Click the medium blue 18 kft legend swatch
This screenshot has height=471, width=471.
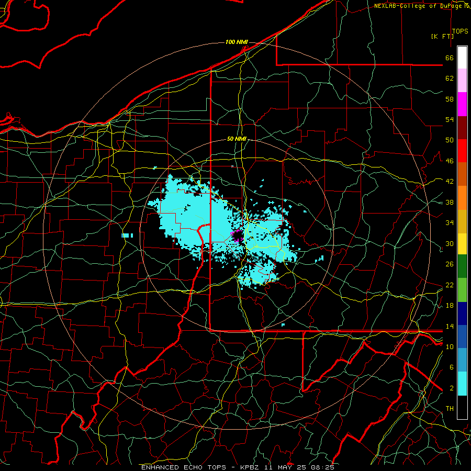462,337
